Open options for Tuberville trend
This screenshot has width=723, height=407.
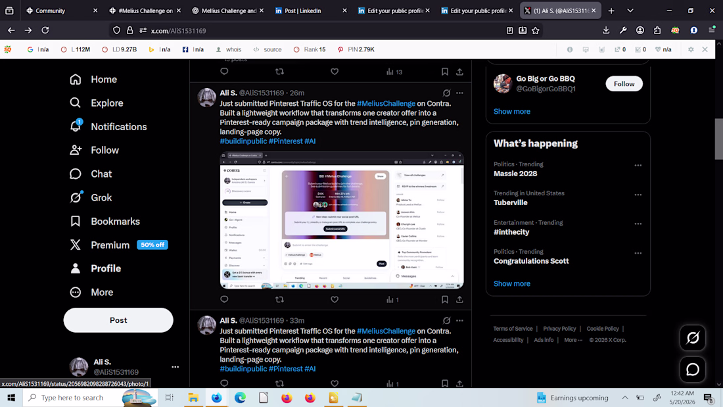tap(638, 195)
